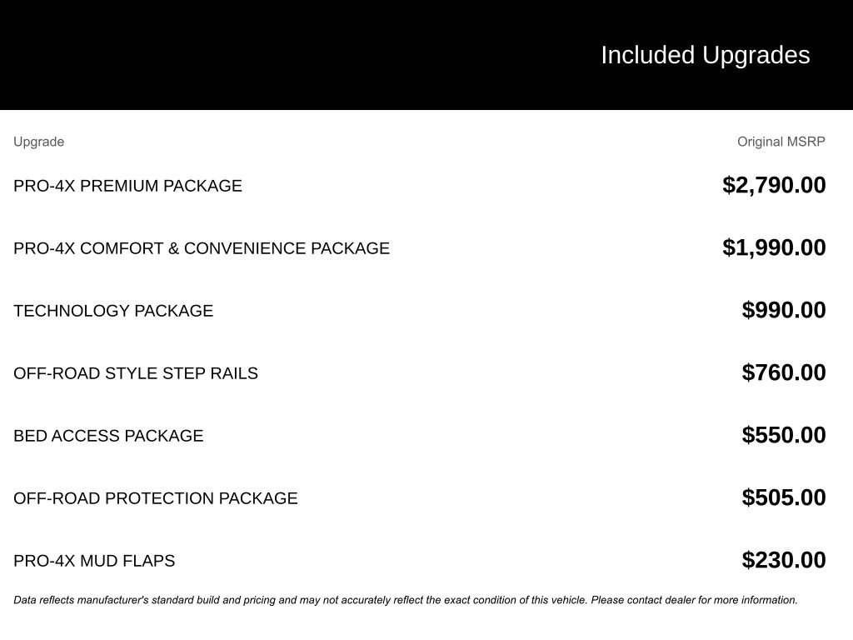This screenshot has height=640, width=853.
Task: Choose PRO-4X COMFORT & CONVENIENCE PACKAGE label
Action: (202, 248)
